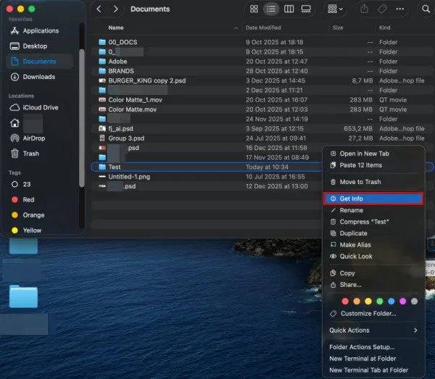Click the Share toolbar icon
This screenshot has width=435, height=379.
[x=364, y=9]
